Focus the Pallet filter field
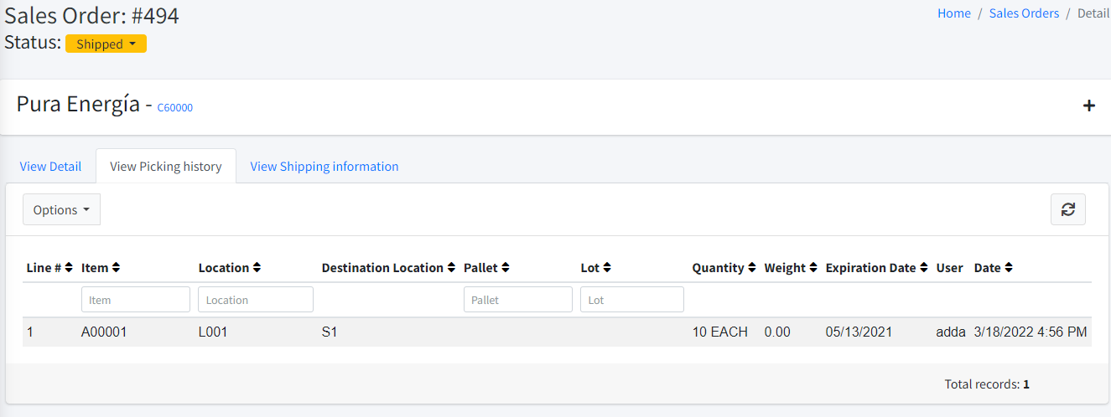The width and height of the screenshot is (1111, 417). click(518, 300)
